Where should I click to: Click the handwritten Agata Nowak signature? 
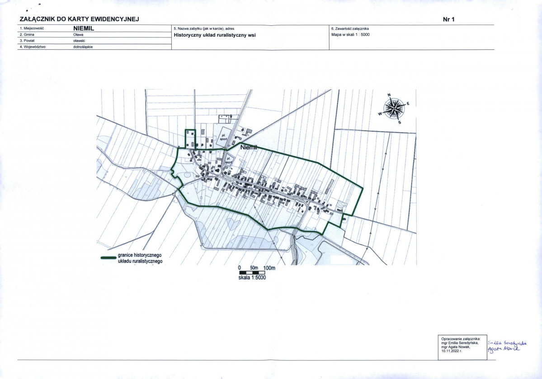[x=503, y=350]
